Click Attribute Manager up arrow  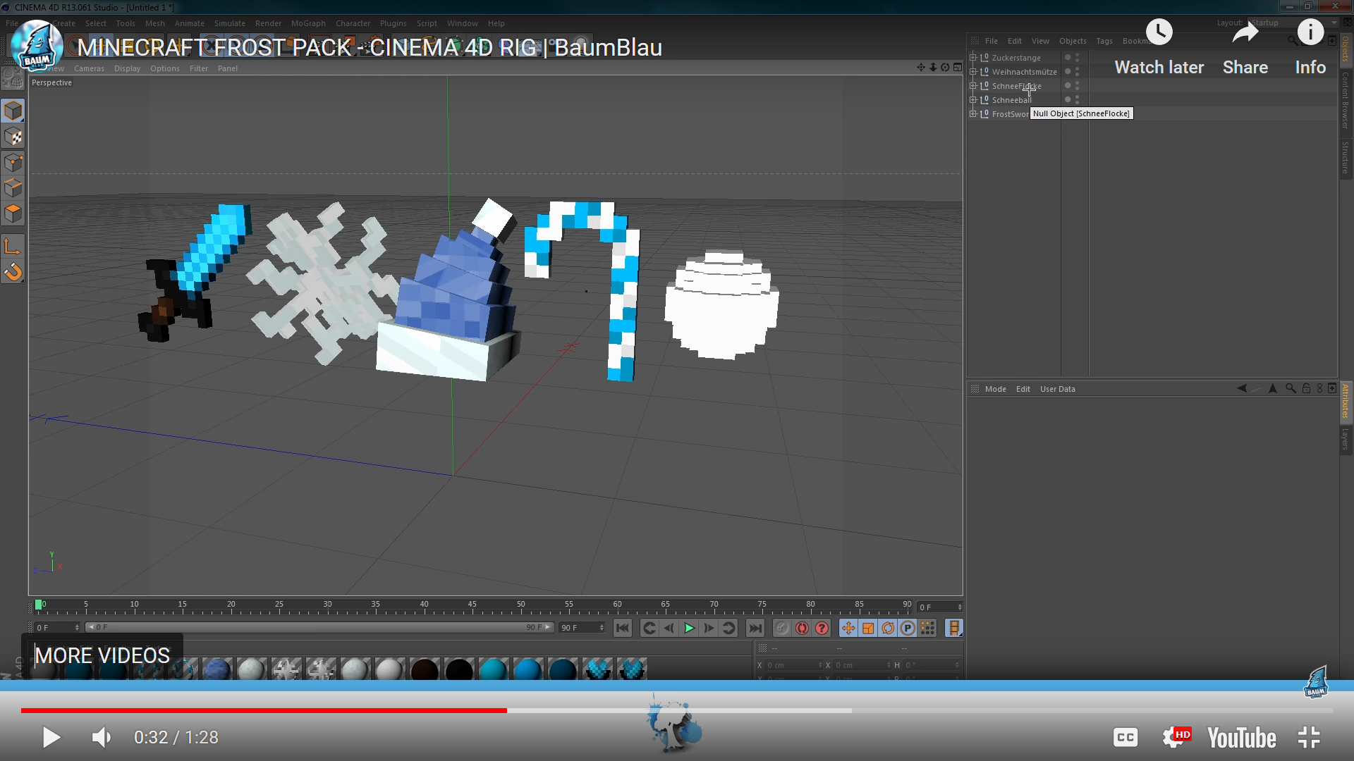(x=1273, y=388)
